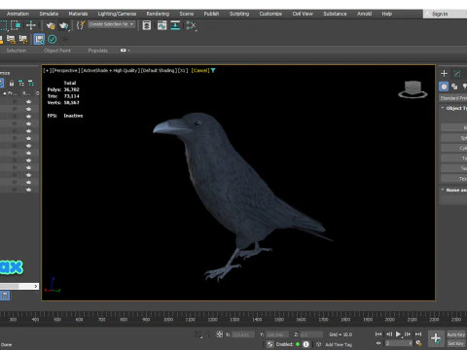Open the Perspective viewport label menu
The image size is (467, 350).
click(x=65, y=70)
